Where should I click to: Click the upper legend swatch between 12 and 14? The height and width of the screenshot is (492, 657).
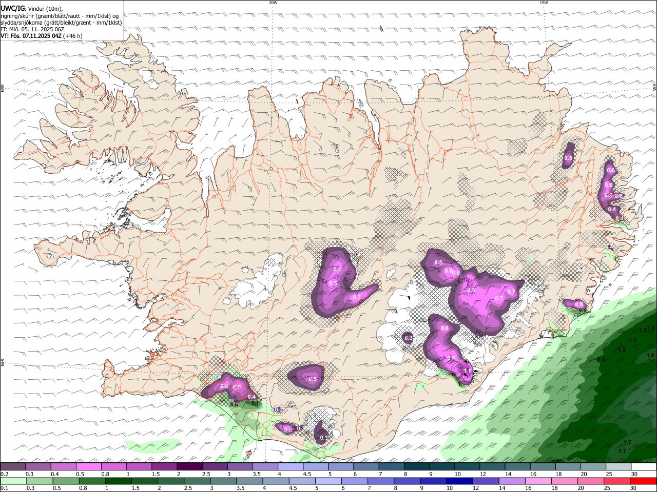click(492, 467)
